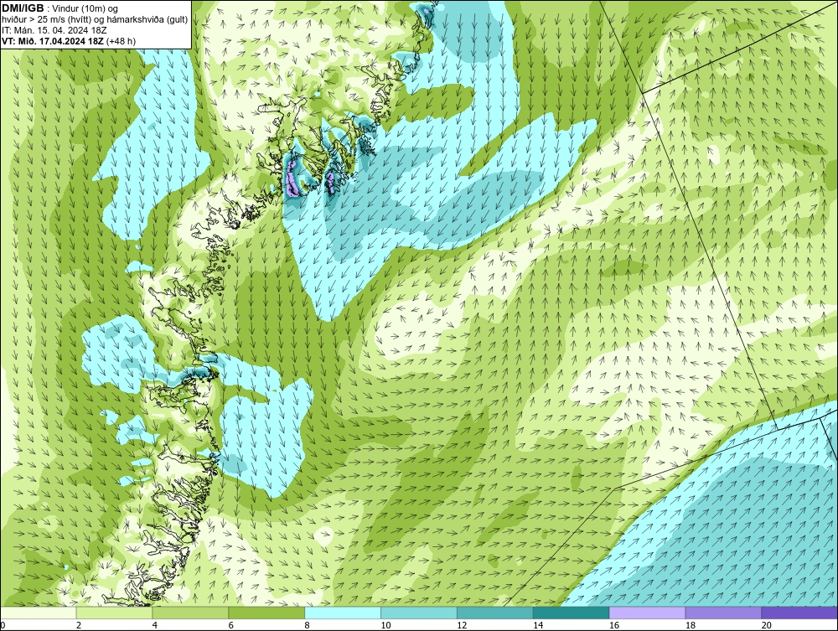838x631 pixels.
Task: Click the 10-12 m/s legend swatch
Action: pos(419,613)
